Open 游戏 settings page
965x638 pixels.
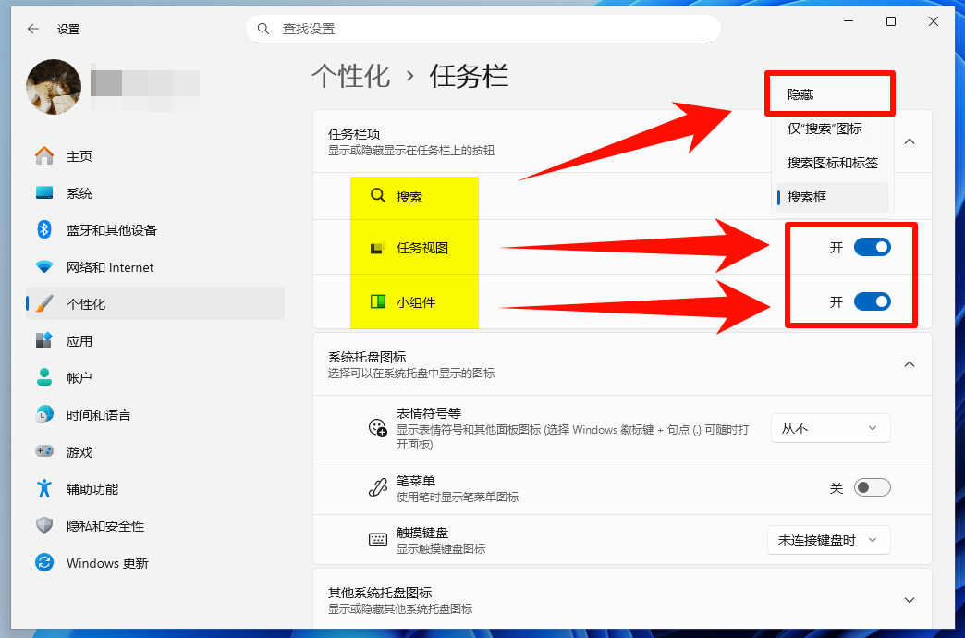155,451
